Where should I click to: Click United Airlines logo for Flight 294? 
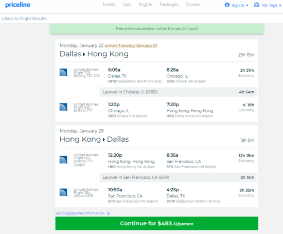point(63,192)
